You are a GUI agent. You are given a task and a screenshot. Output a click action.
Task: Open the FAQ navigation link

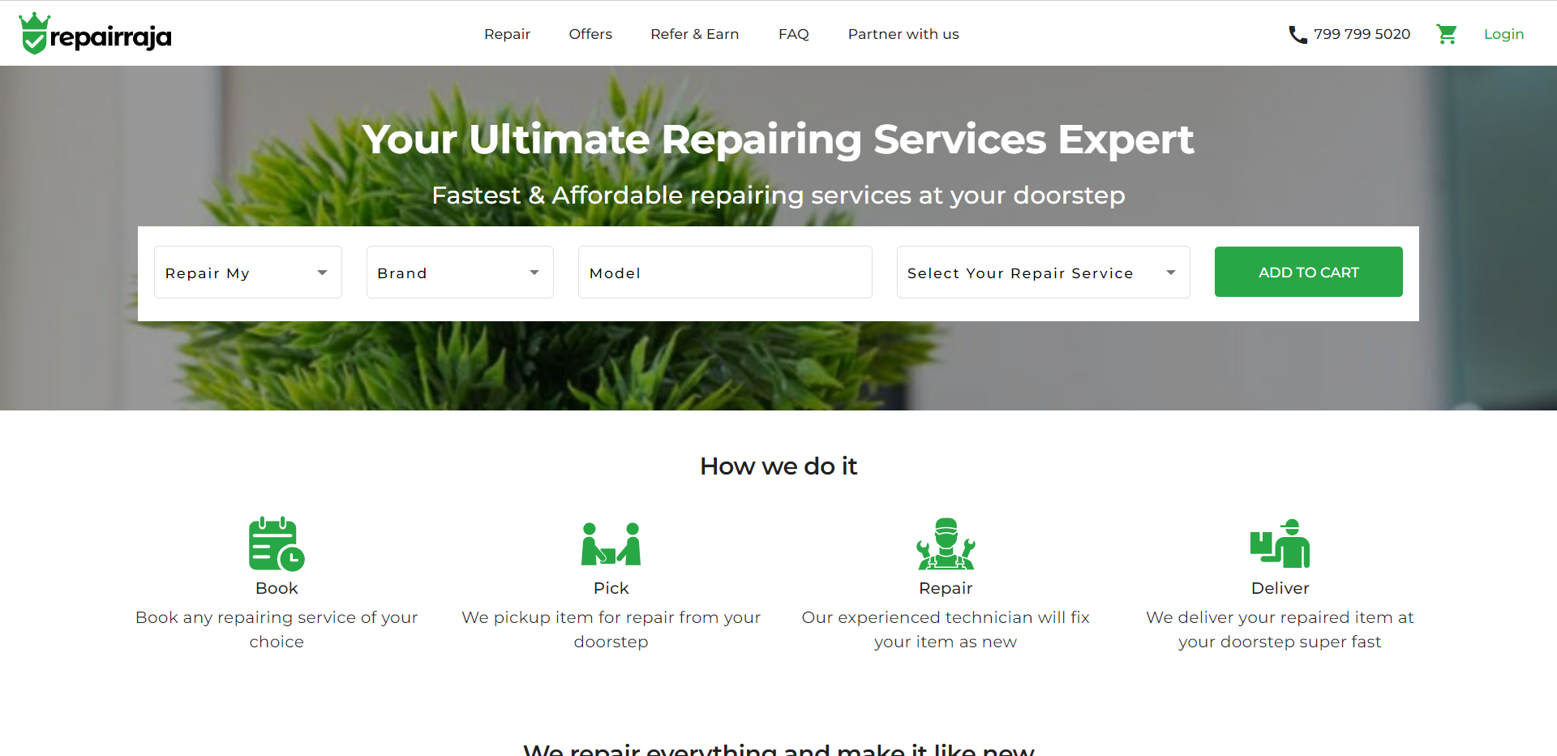pos(794,34)
